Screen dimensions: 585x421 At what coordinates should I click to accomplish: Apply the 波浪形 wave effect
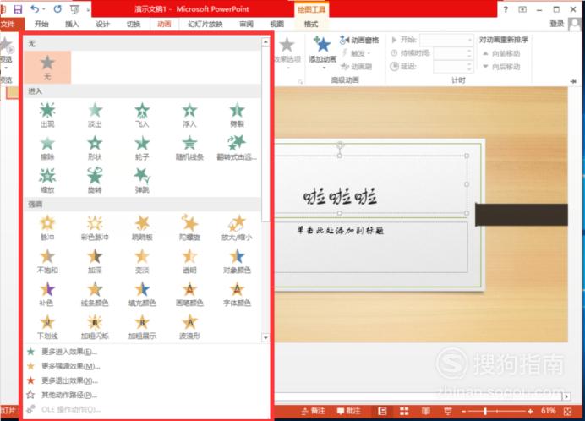[x=189, y=326]
